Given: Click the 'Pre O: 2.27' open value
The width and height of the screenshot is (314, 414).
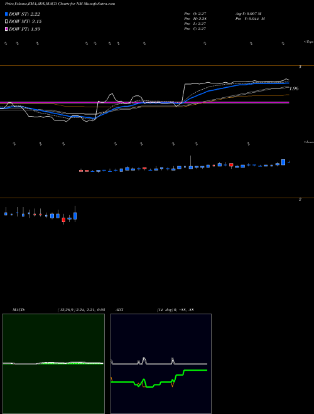Looking at the screenshot, I should 195,14.
